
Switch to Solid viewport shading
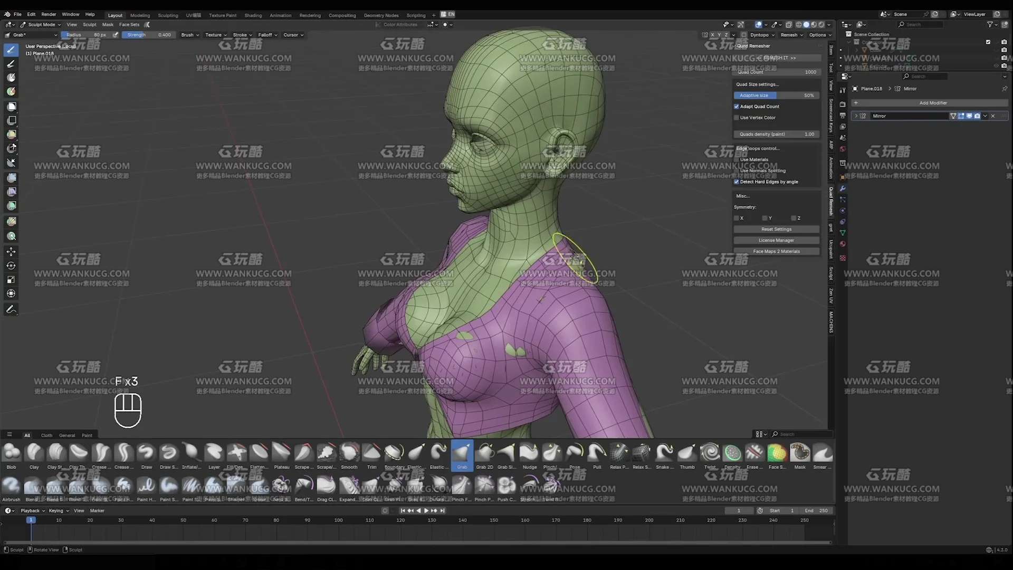(806, 24)
